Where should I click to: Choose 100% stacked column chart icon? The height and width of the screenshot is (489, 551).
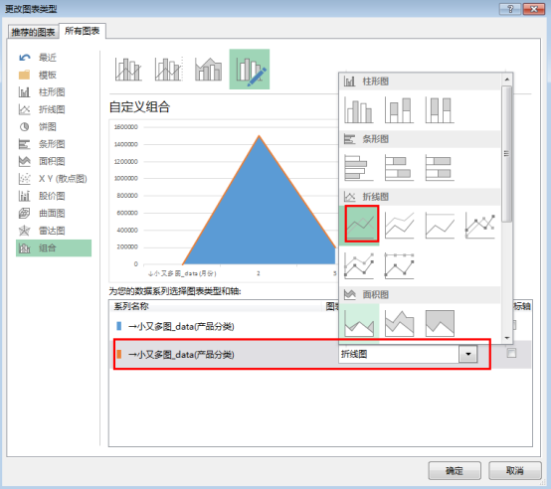440,110
